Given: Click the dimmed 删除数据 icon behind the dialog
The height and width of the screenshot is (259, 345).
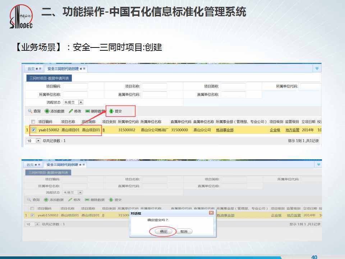Looking at the screenshot, I should (x=87, y=200).
